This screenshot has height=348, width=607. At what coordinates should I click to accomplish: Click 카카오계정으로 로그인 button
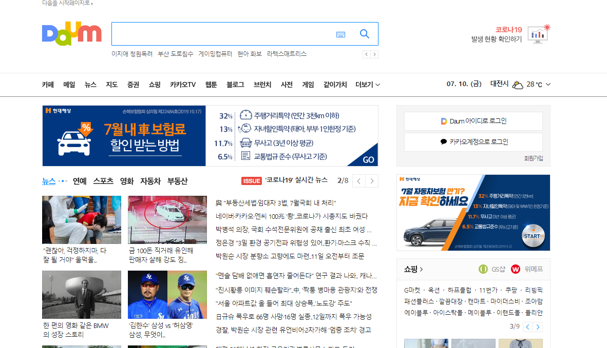473,142
